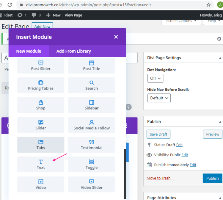Image resolution: width=223 pixels, height=200 pixels.
Task: Click the module list scrollbar
Action: pyautogui.click(x=125, y=174)
